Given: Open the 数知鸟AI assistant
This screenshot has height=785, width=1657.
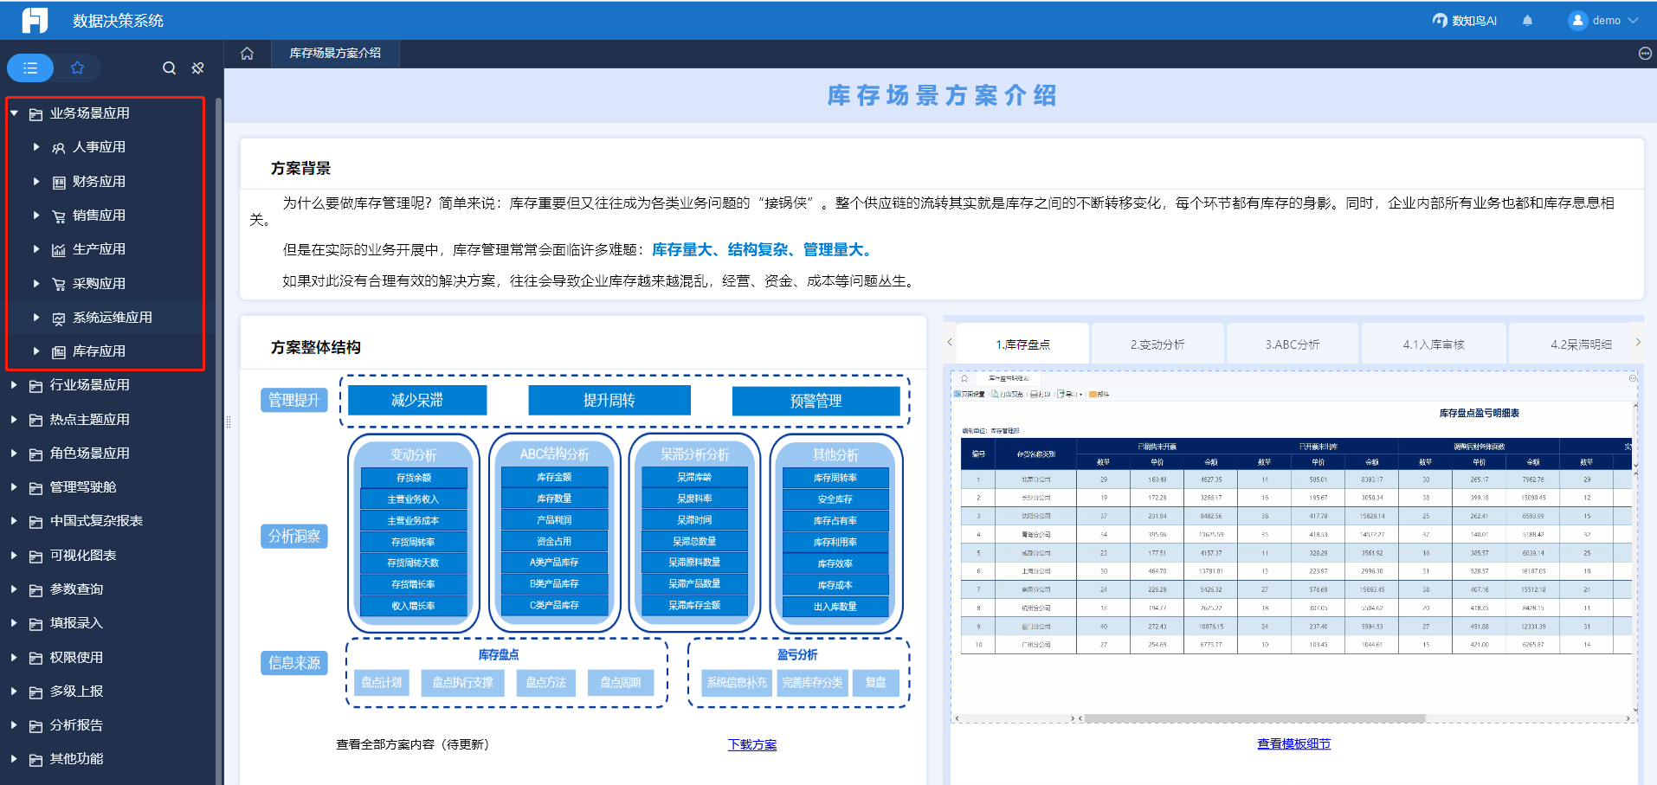Looking at the screenshot, I should (1464, 21).
